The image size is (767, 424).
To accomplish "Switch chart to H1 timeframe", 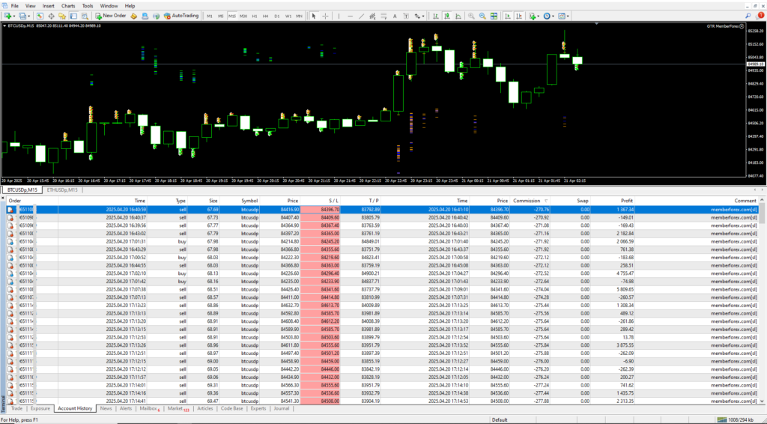I will [255, 15].
